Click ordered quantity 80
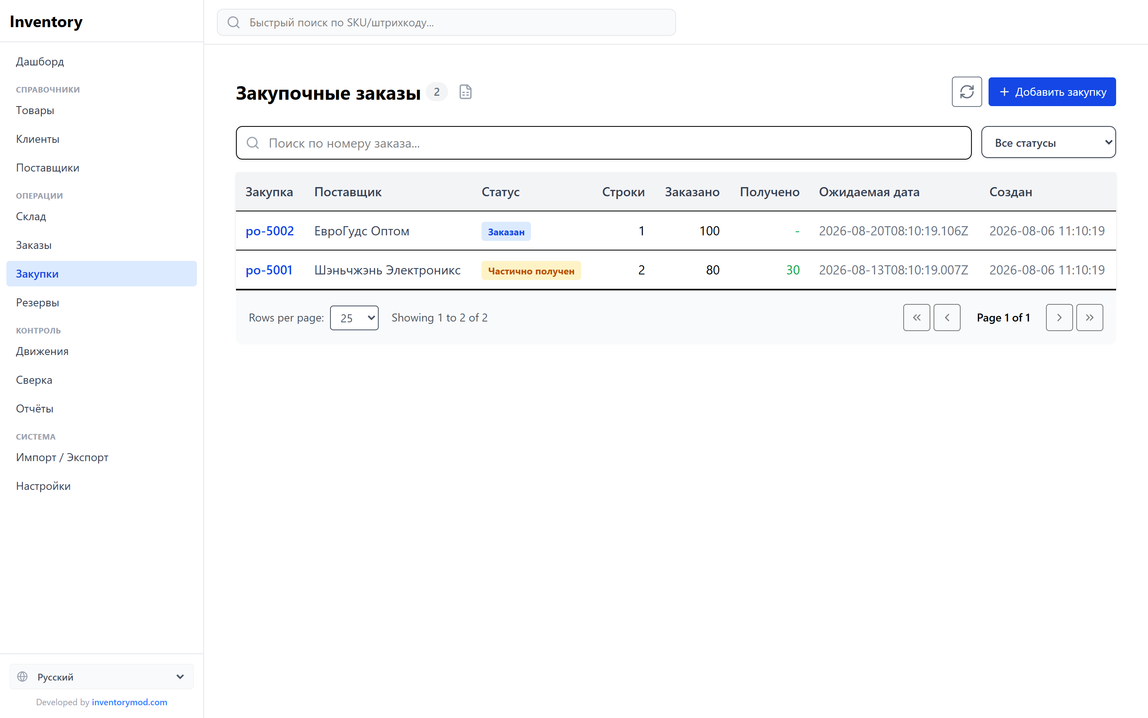The height and width of the screenshot is (718, 1148). (x=713, y=270)
